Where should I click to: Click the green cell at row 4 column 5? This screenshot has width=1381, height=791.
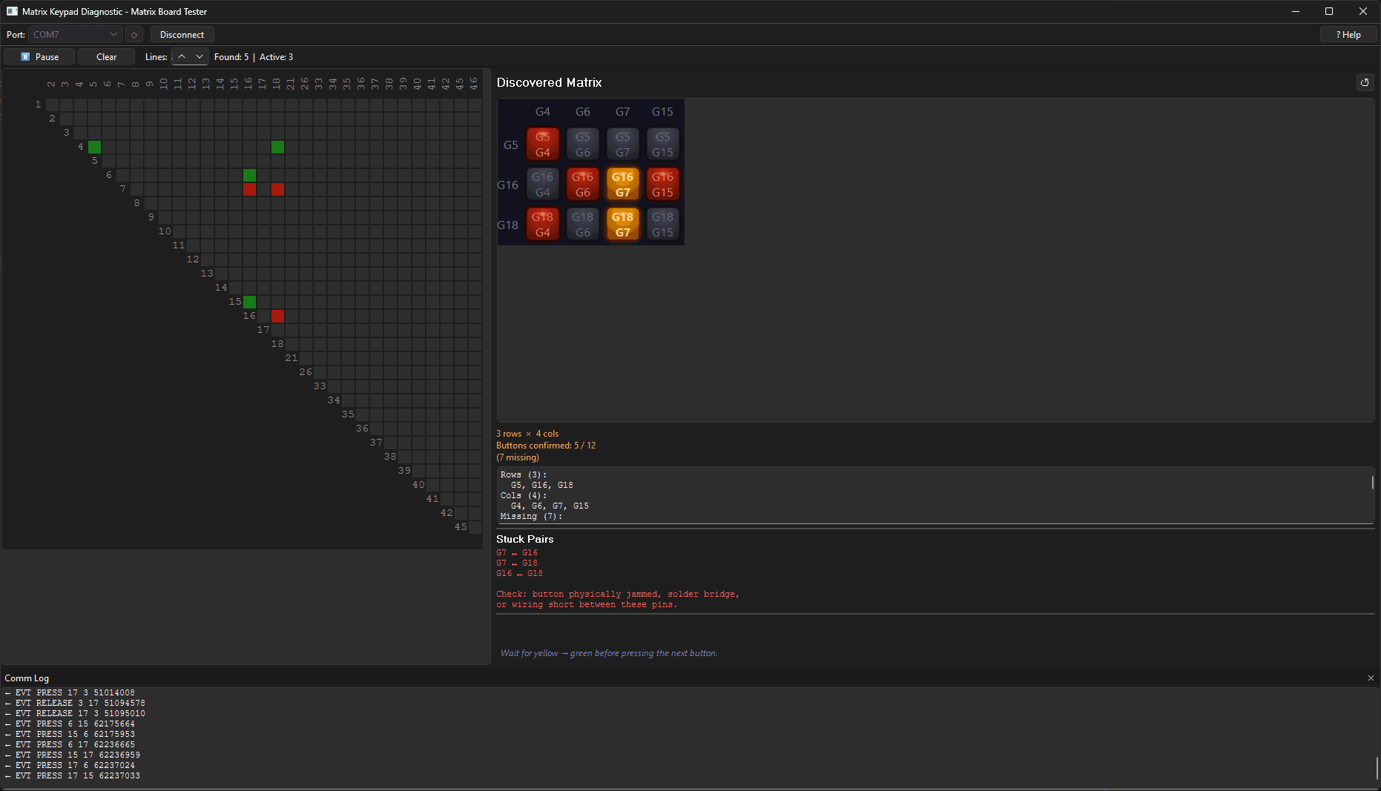point(94,147)
